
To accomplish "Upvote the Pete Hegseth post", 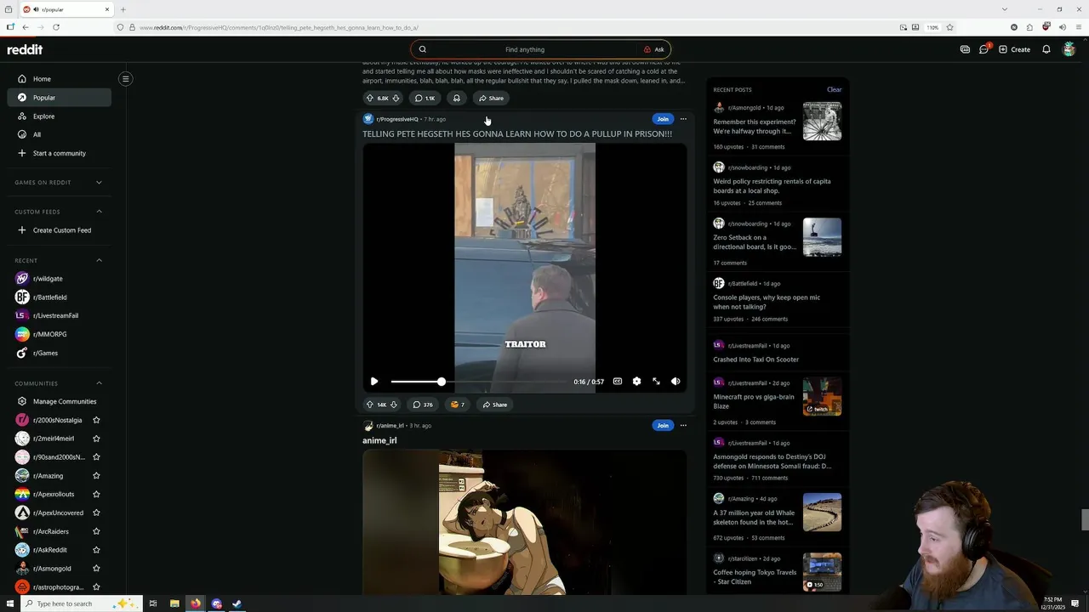I will [x=369, y=405].
